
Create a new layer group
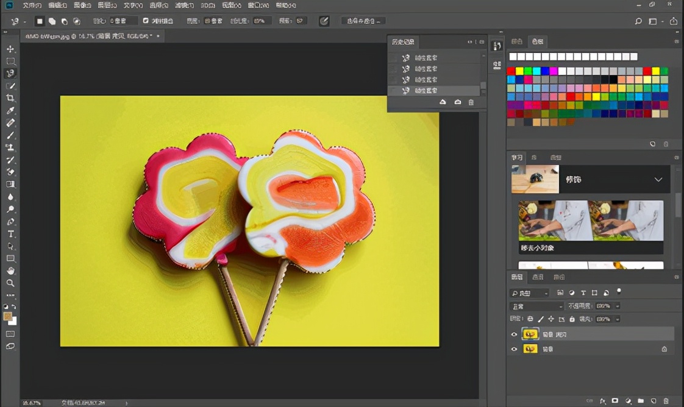640,401
